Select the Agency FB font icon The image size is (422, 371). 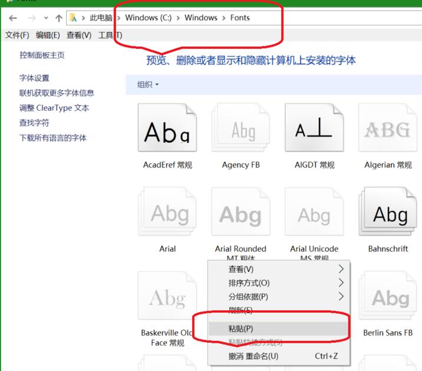pos(240,129)
